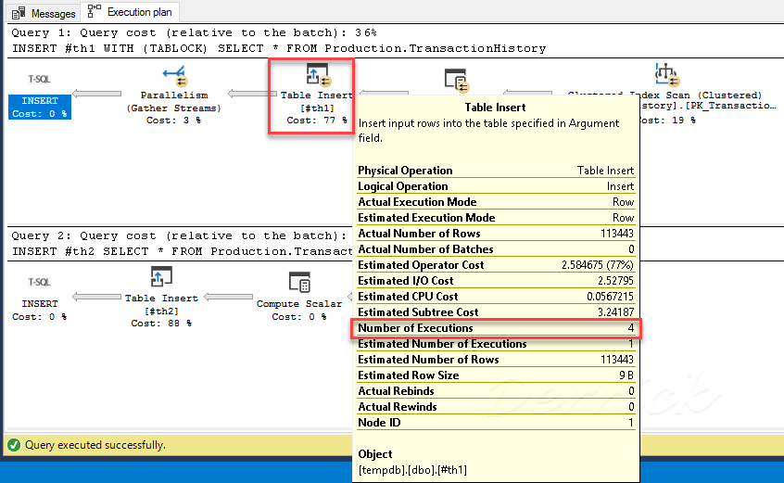This screenshot has height=483, width=784.
Task: Click Query 2 cost header text
Action: [179, 235]
